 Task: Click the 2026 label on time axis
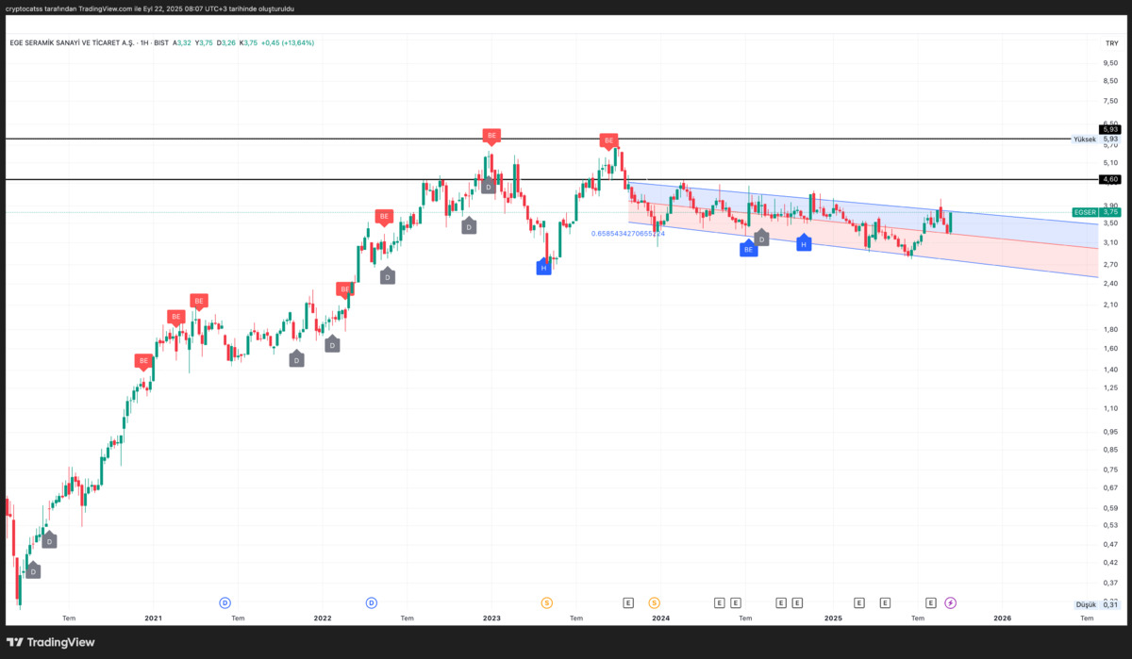(1002, 618)
